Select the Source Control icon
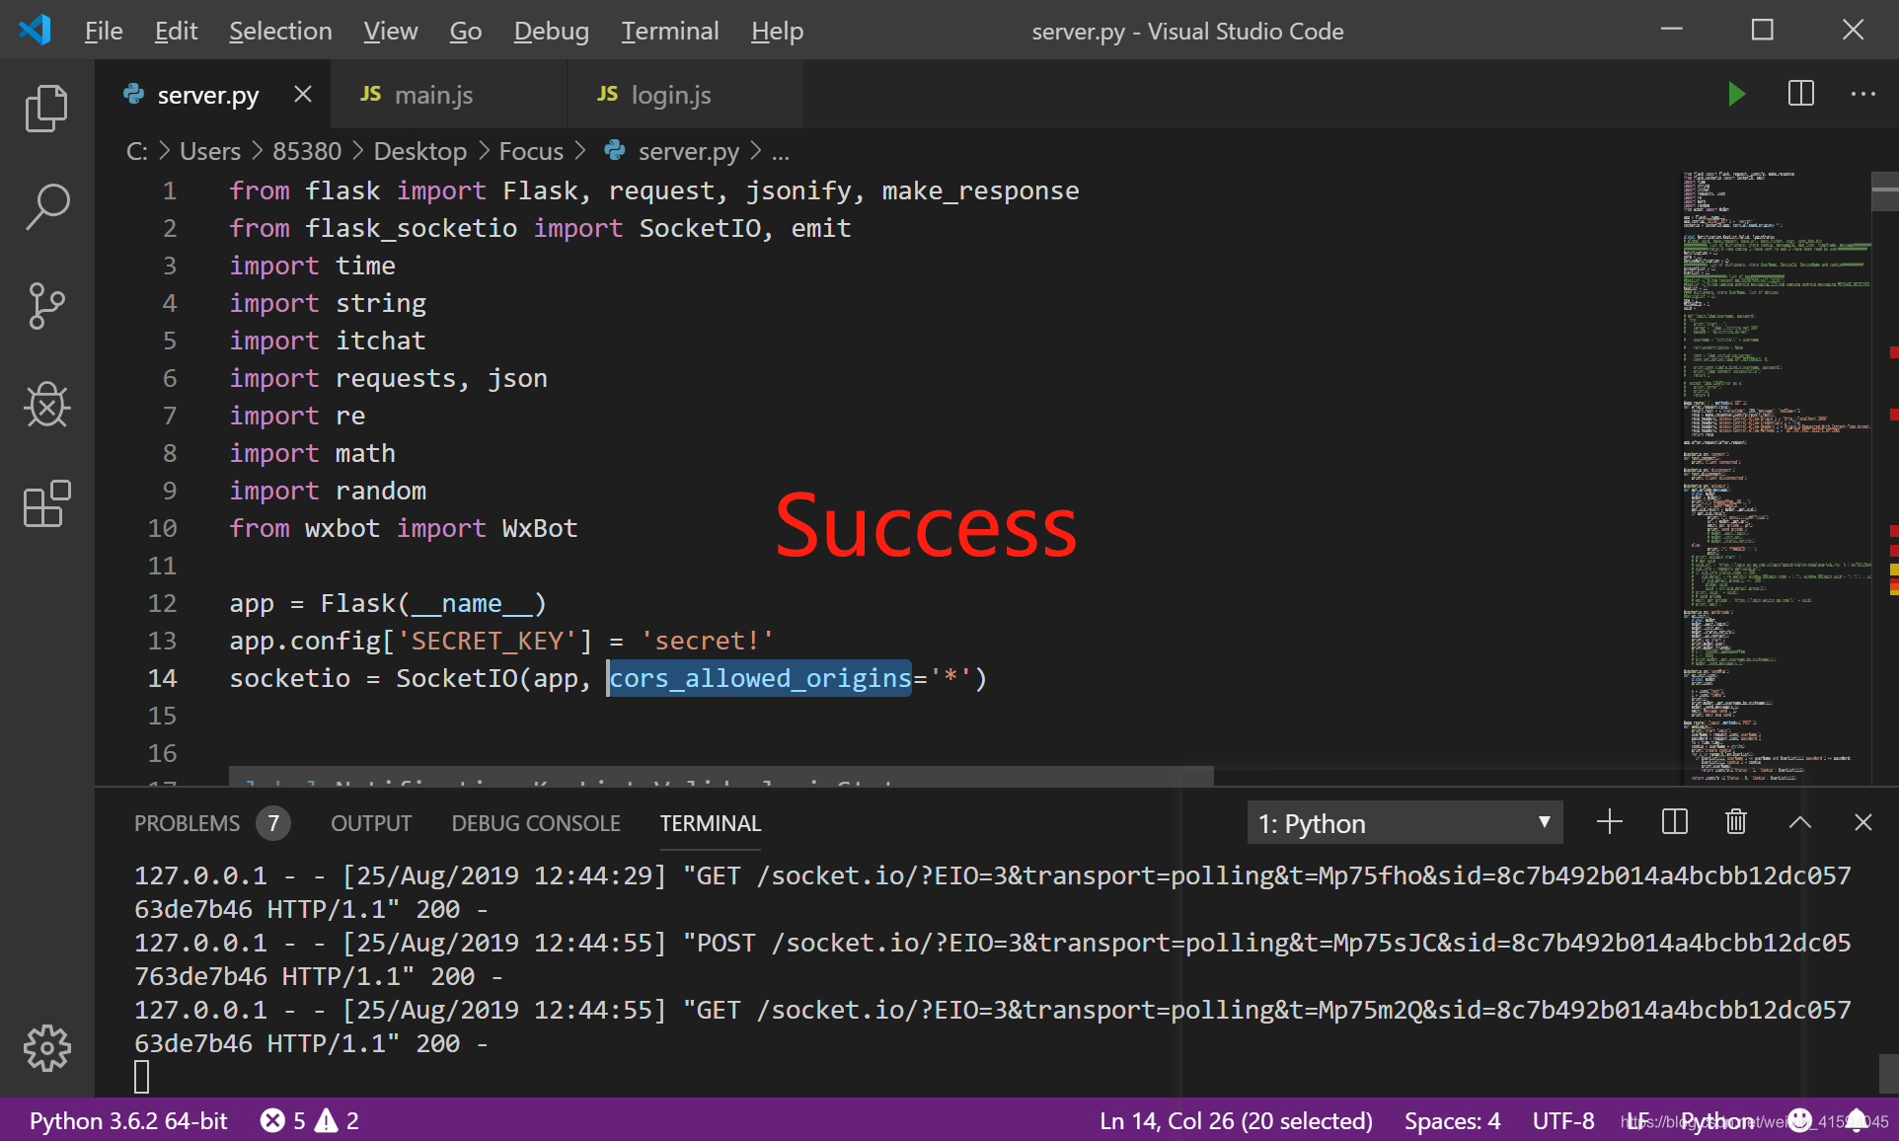This screenshot has width=1899, height=1141. click(x=46, y=306)
